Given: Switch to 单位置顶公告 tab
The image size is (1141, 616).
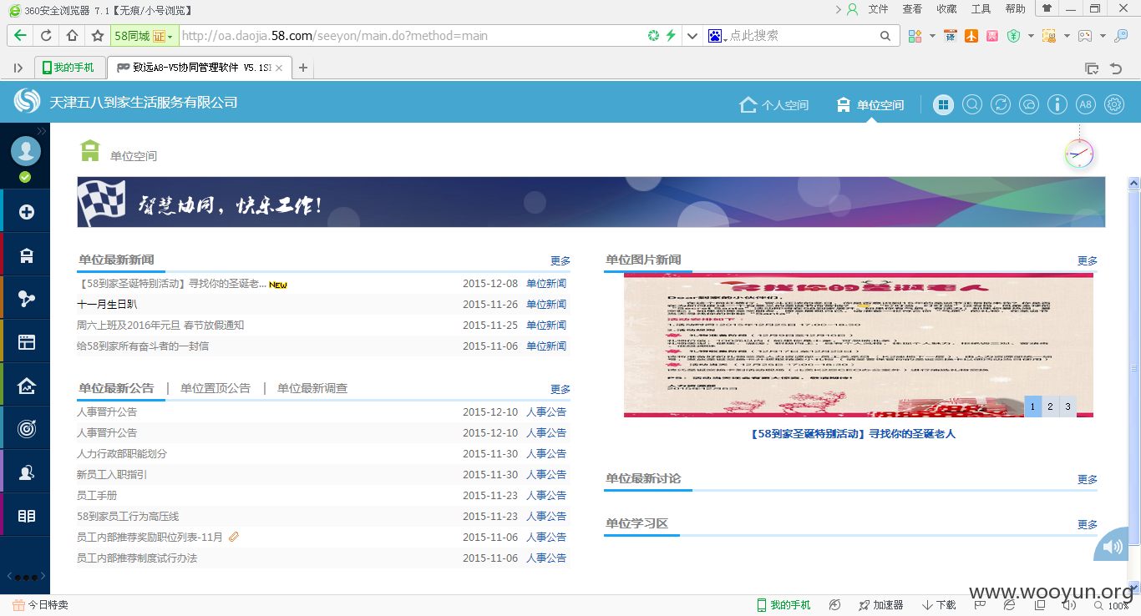Looking at the screenshot, I should 216,388.
